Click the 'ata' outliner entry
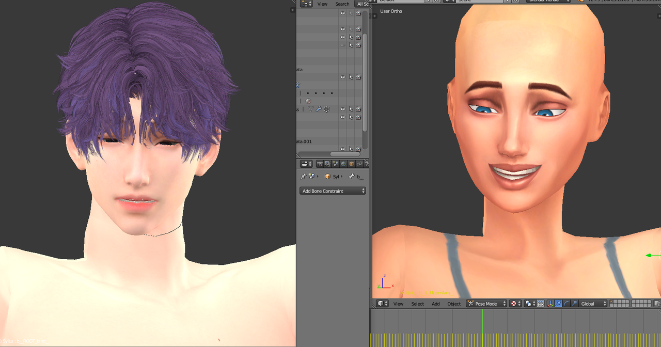This screenshot has width=661, height=347. (x=300, y=69)
